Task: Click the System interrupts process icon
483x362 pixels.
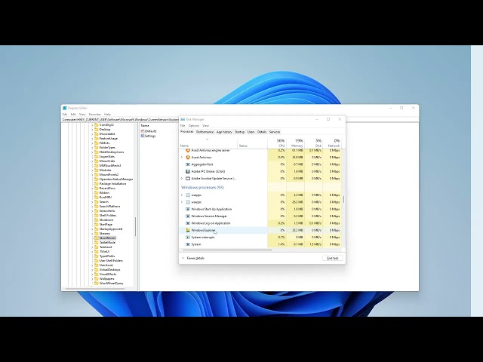Action: click(188, 238)
